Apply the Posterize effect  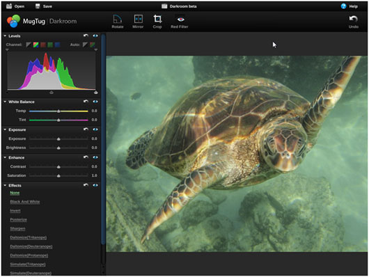click(18, 219)
